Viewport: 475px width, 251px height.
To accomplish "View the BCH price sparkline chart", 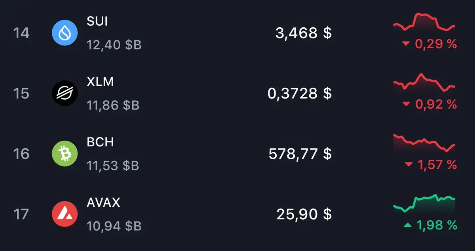I will pos(424,143).
